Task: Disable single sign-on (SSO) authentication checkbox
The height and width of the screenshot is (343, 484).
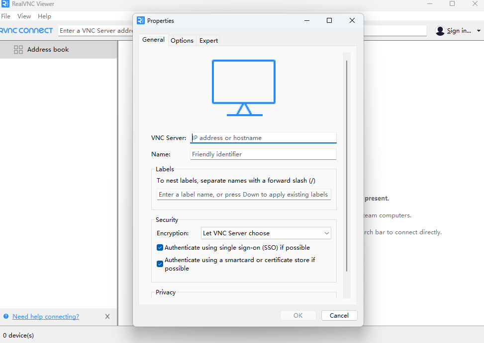Action: (160, 248)
